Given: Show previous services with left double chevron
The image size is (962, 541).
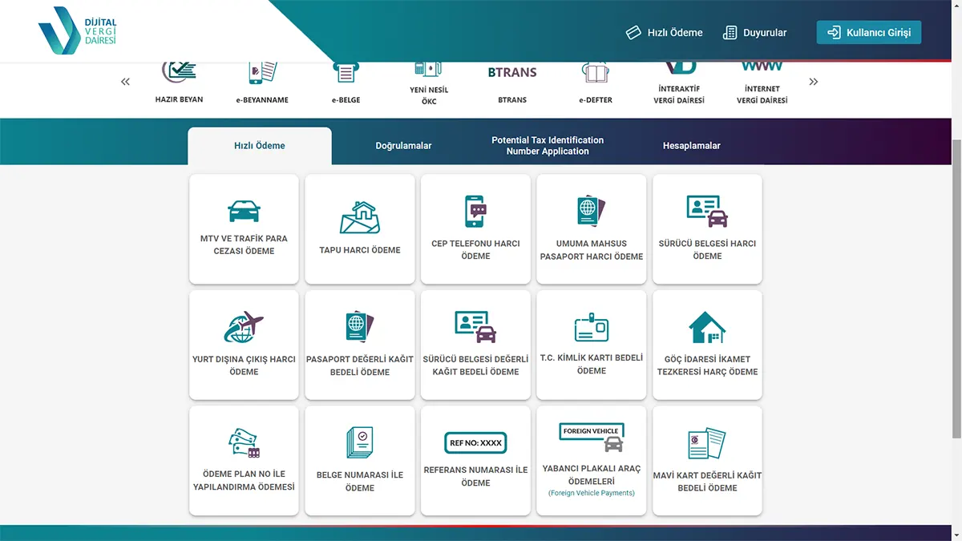Looking at the screenshot, I should click(x=125, y=82).
